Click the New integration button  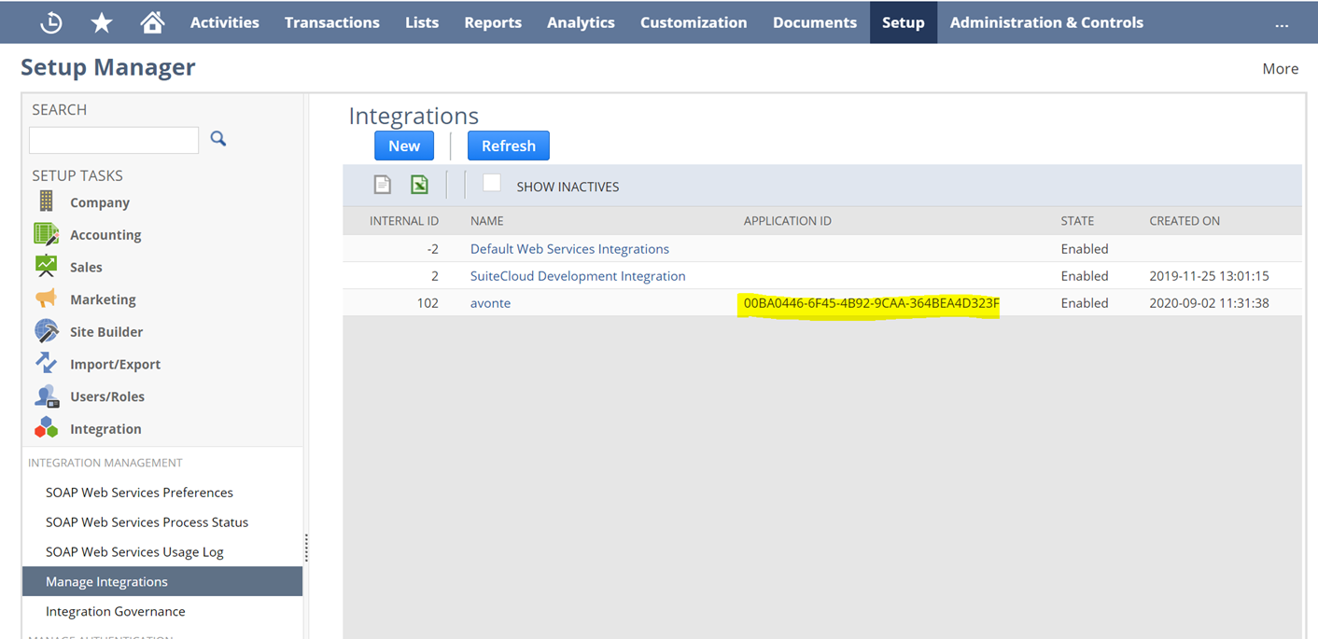click(x=404, y=146)
